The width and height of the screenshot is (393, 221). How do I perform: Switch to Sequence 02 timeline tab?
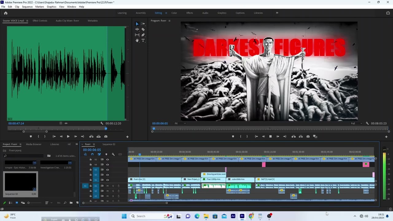[109, 144]
